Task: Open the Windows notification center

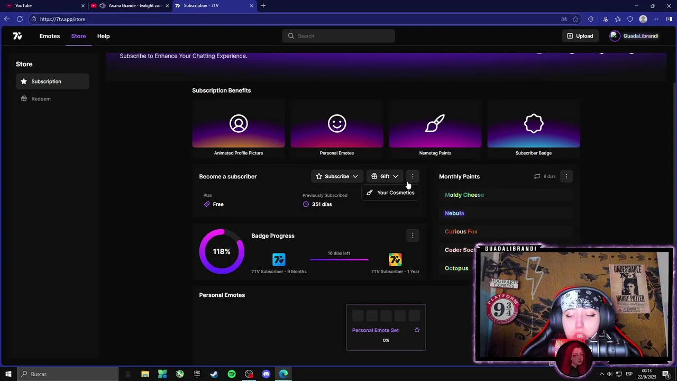Action: [666, 374]
